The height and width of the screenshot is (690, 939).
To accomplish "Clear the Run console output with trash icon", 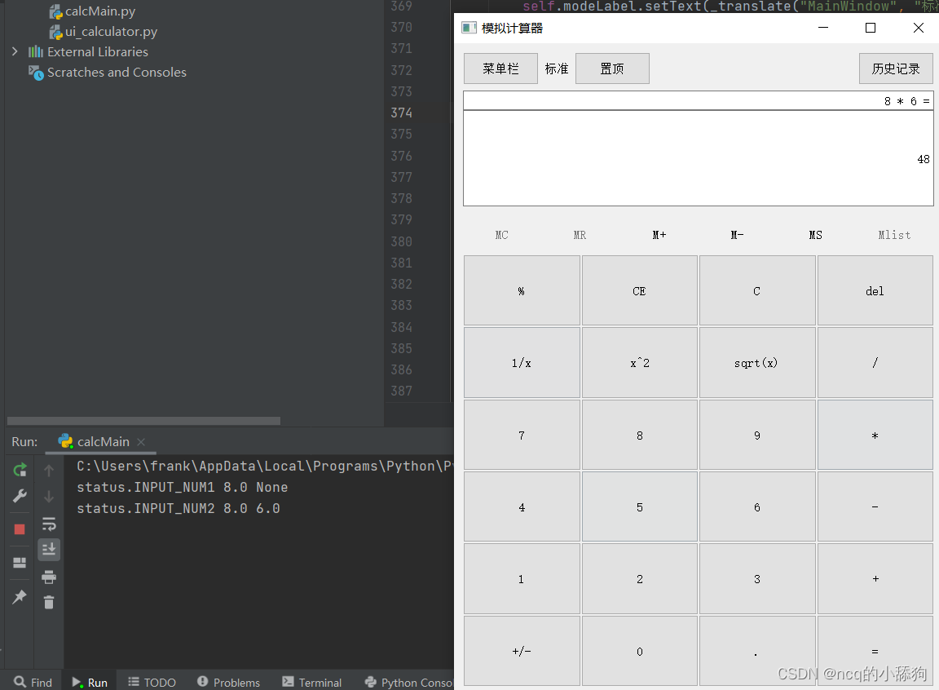I will coord(48,602).
